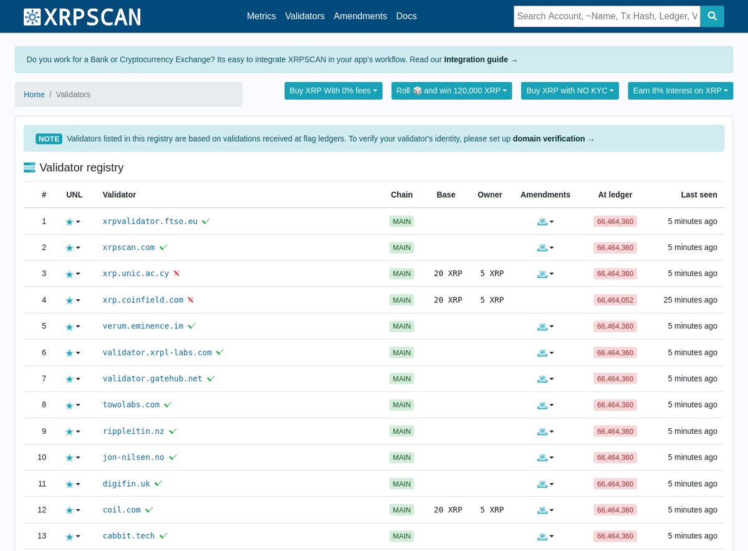The height and width of the screenshot is (551, 748).
Task: Click the XRPSCAN logo
Action: pyautogui.click(x=82, y=16)
